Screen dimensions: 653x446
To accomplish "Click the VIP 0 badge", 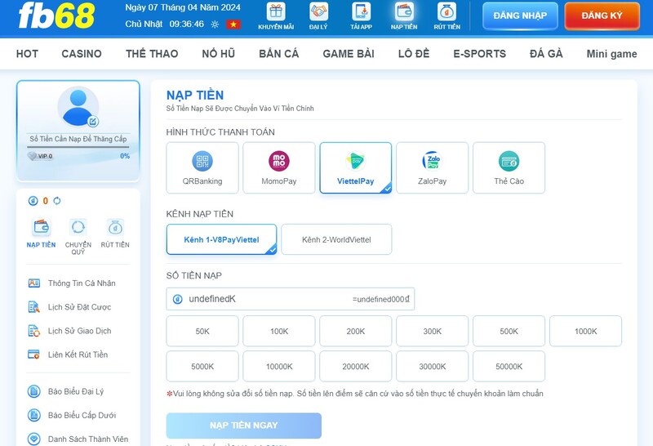I will coord(40,156).
